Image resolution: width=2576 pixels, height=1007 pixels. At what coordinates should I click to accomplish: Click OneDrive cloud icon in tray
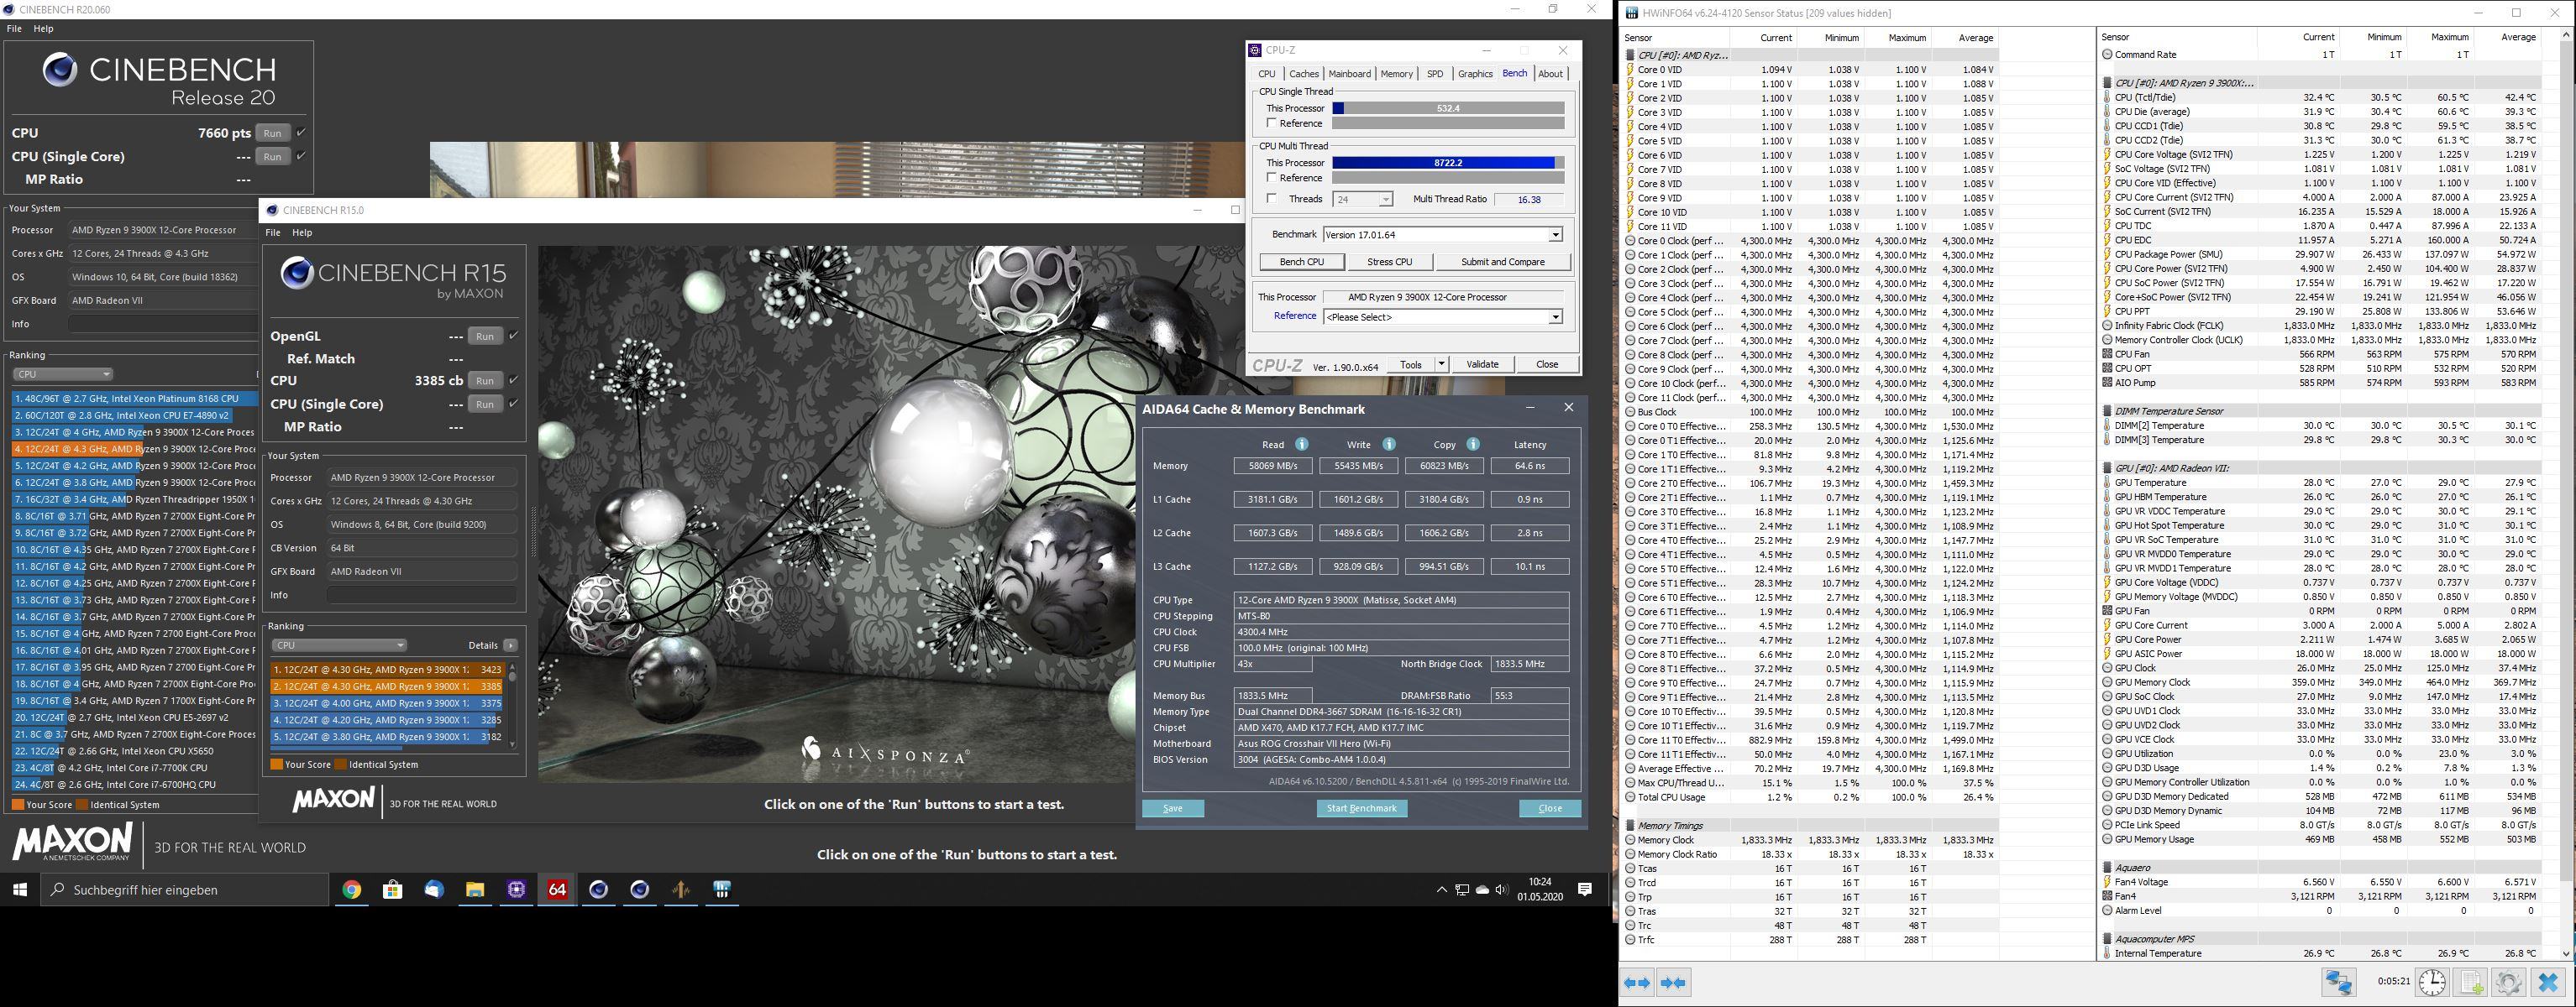point(1482,890)
